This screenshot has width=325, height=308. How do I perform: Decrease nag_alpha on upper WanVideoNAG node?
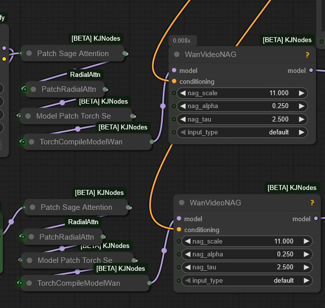(183, 106)
